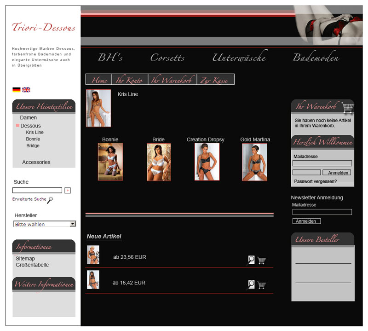Open the 23,56 EUR product thumbnail

[93, 255]
